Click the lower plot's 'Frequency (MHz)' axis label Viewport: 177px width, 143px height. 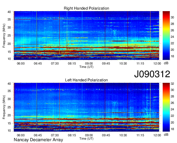[4, 107]
